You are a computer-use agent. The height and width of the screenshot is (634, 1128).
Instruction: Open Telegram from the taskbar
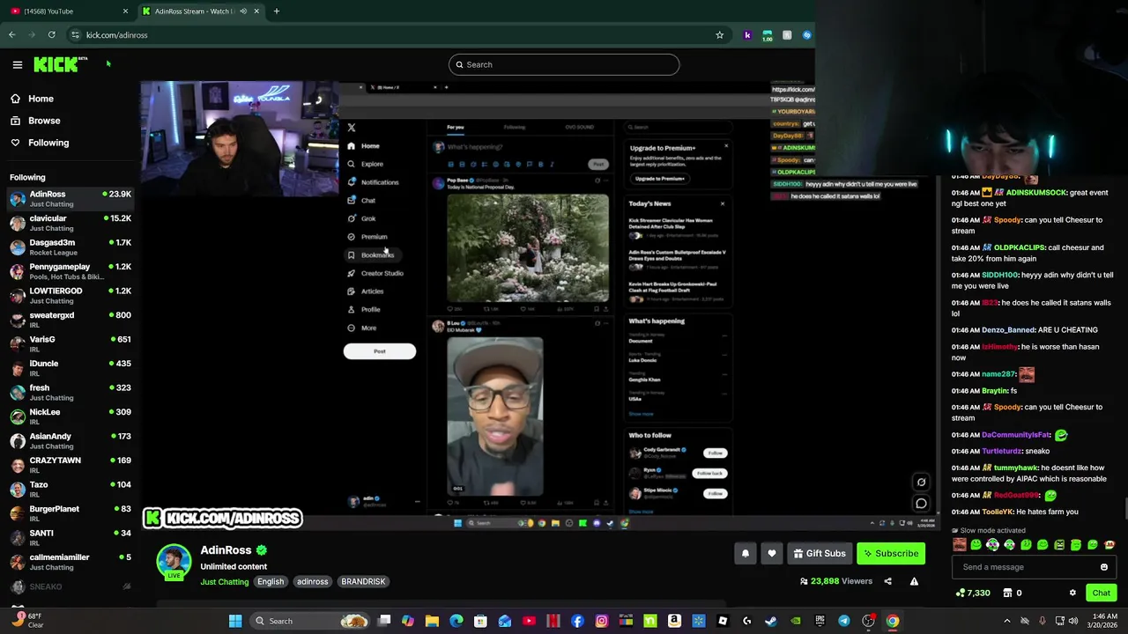(844, 621)
